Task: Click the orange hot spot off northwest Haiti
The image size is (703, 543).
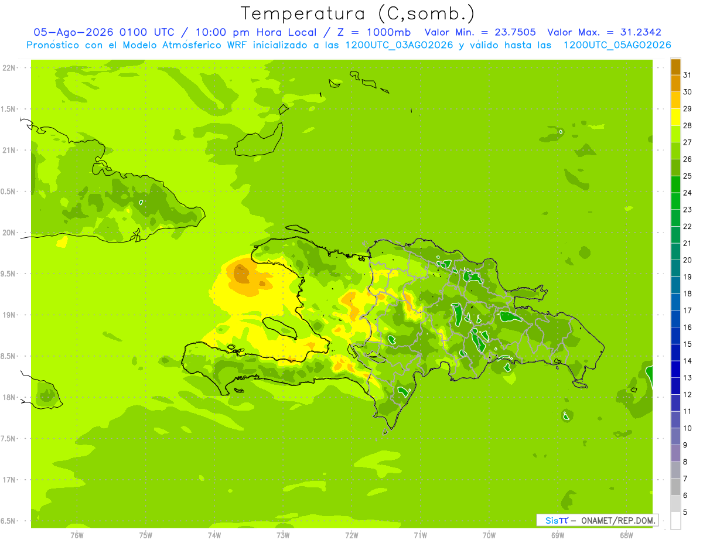Action: click(x=241, y=273)
